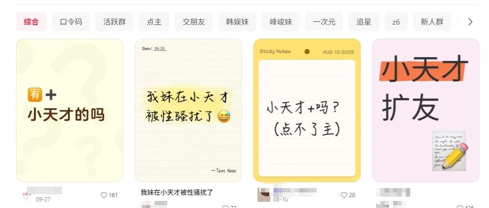Like the sticky note post with 20 likes

(344, 195)
